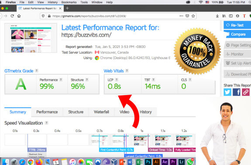
Task: Open Page Settings
Action: click(x=237, y=45)
